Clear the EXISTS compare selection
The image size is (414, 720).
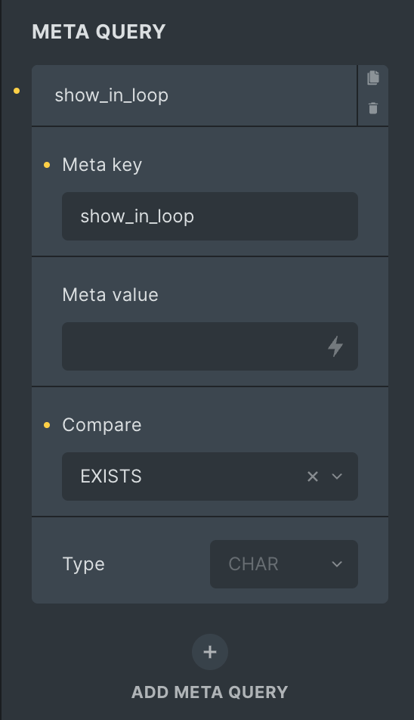[x=313, y=476]
